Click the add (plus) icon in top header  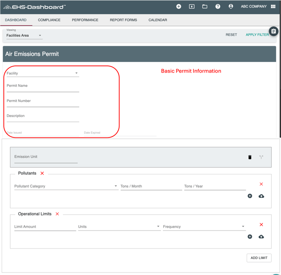179,7
